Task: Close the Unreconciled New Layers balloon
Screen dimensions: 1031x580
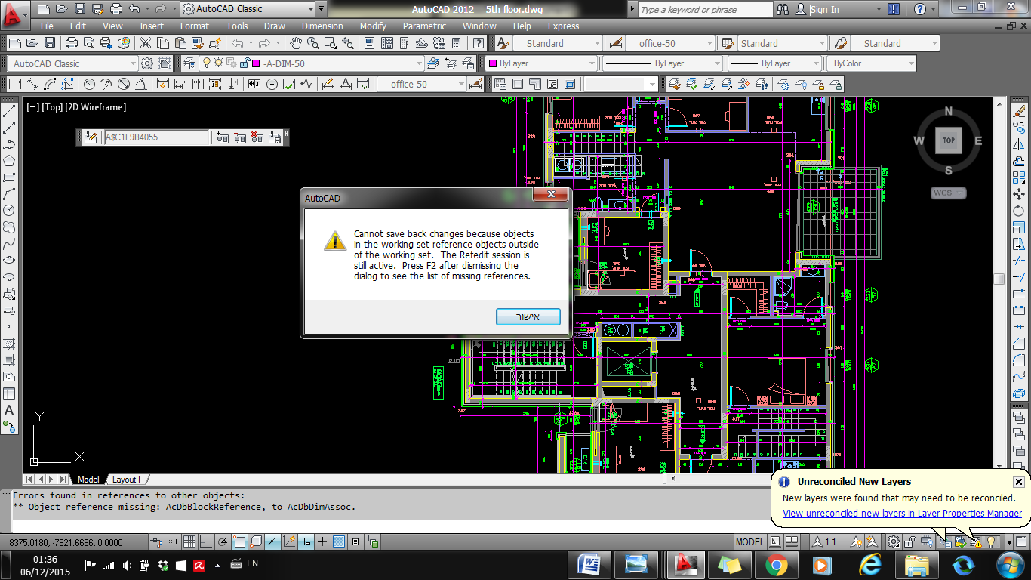Action: 1018,482
